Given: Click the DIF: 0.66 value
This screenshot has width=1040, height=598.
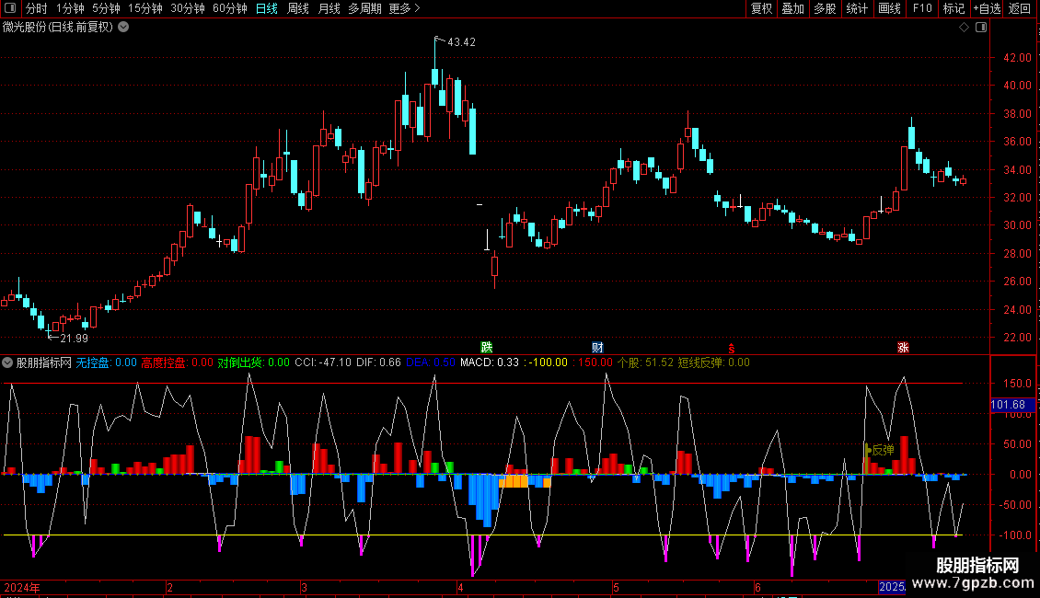Looking at the screenshot, I should [x=378, y=362].
